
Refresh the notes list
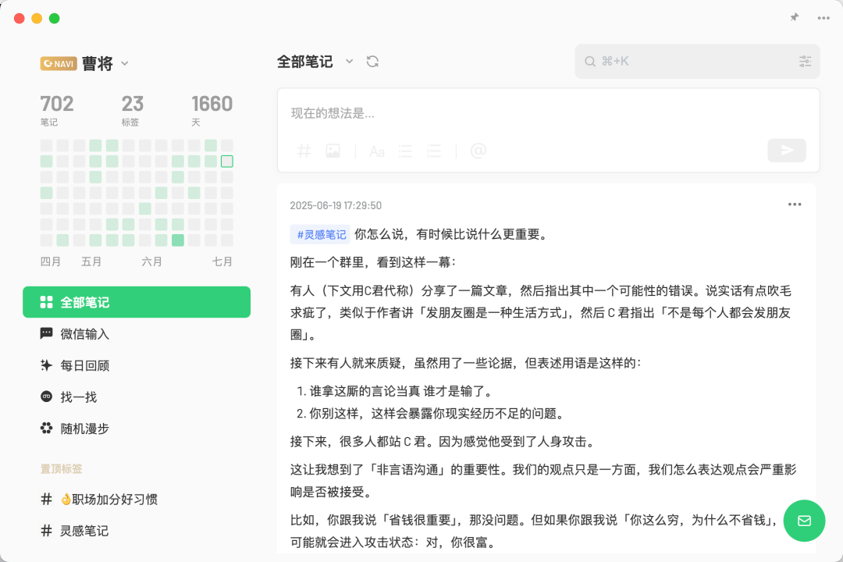[x=372, y=61]
